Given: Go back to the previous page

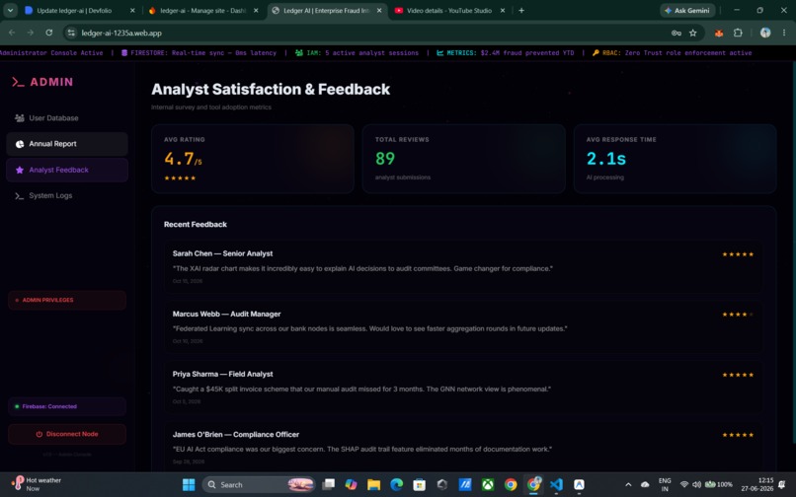Looking at the screenshot, I should click(x=12, y=33).
